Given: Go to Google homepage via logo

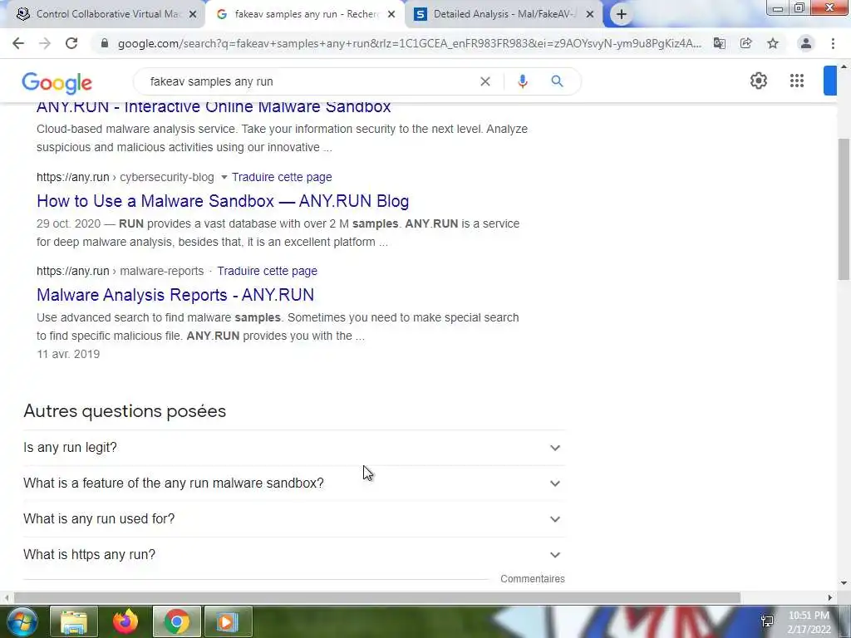Looking at the screenshot, I should (x=57, y=82).
